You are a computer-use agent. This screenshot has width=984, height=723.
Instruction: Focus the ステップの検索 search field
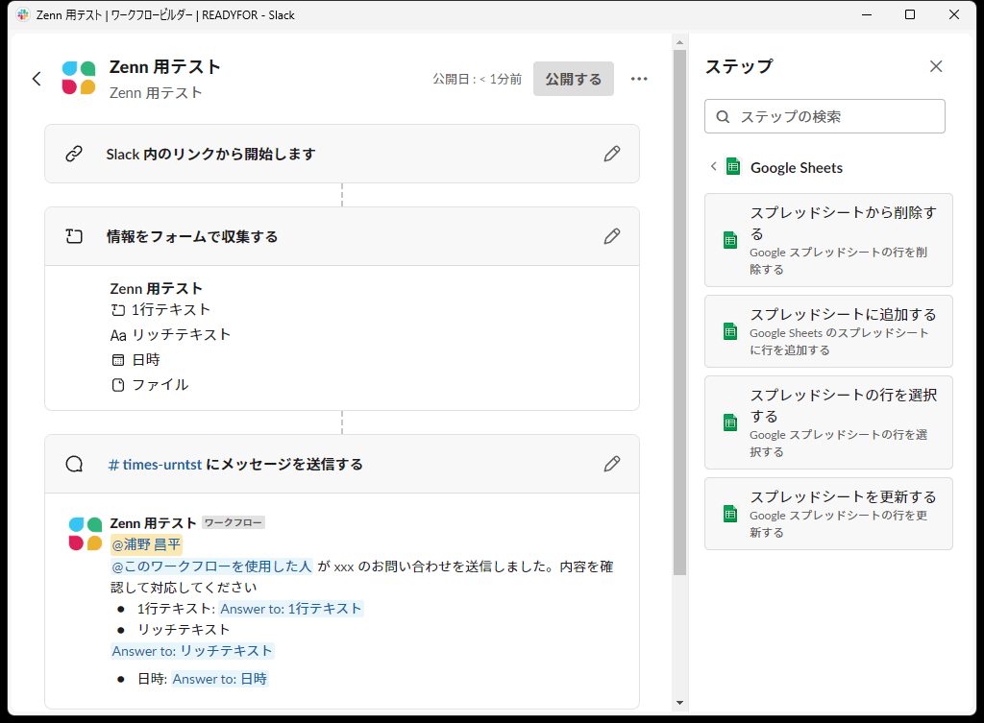pos(824,116)
